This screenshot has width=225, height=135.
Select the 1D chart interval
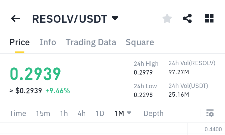[100, 113]
